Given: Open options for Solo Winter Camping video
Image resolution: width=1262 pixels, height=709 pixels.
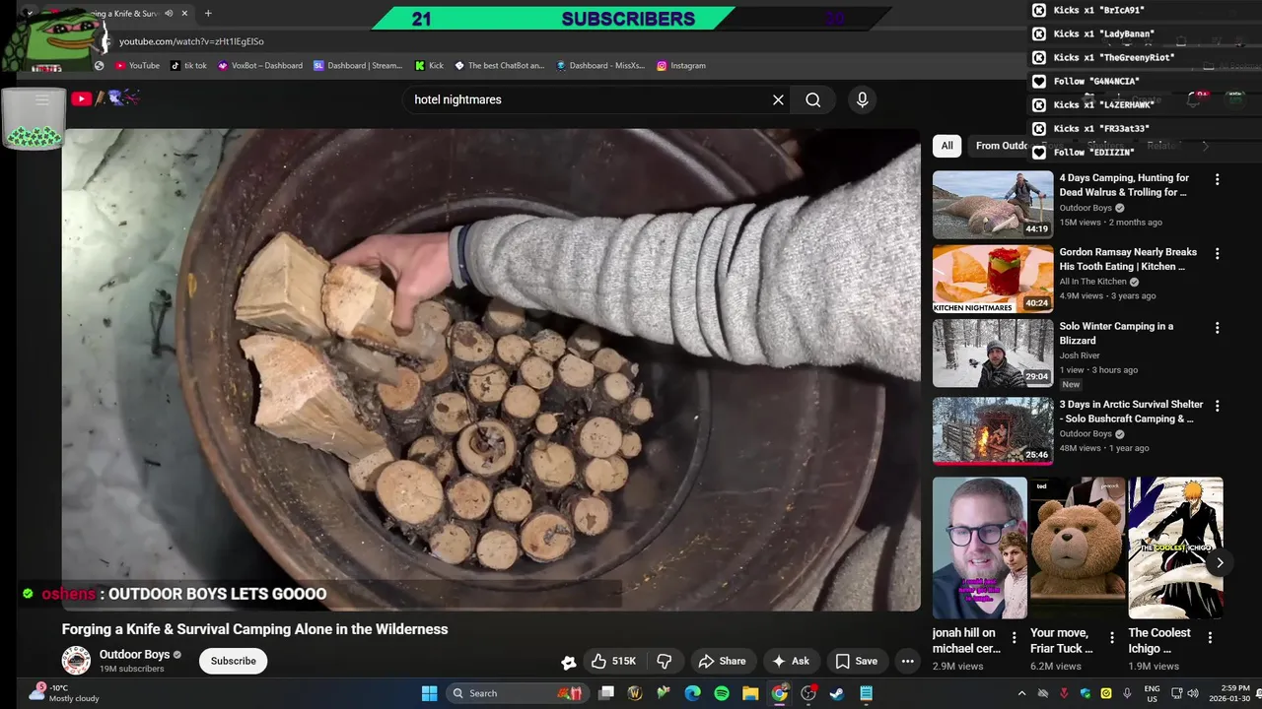Looking at the screenshot, I should (1217, 327).
